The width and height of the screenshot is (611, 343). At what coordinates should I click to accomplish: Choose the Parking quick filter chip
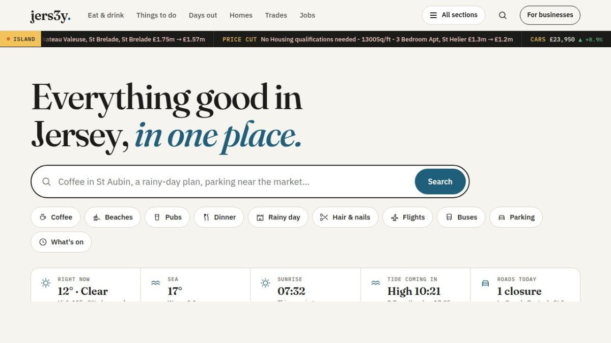(x=516, y=217)
